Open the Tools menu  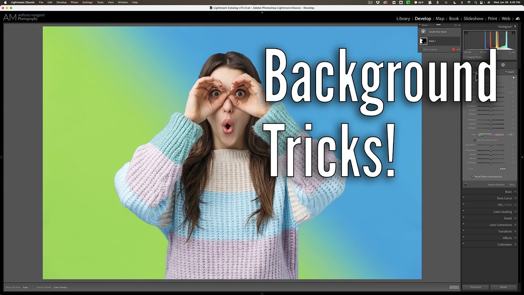point(100,2)
